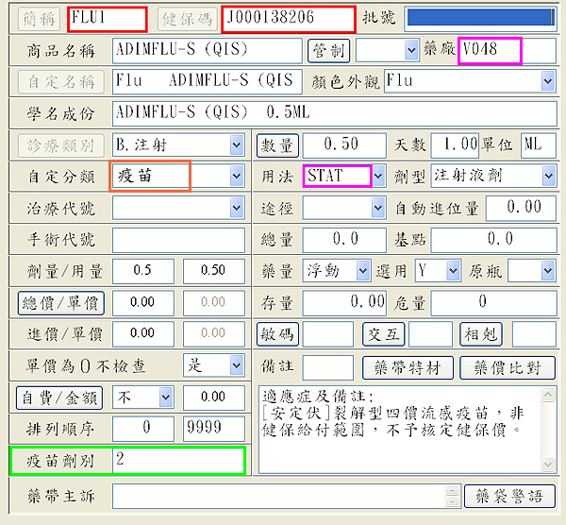Click the 疫苗劑別 input field

(177, 460)
